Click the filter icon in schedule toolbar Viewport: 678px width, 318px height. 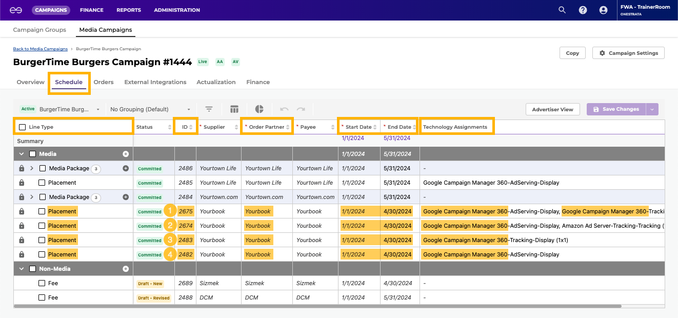[209, 109]
